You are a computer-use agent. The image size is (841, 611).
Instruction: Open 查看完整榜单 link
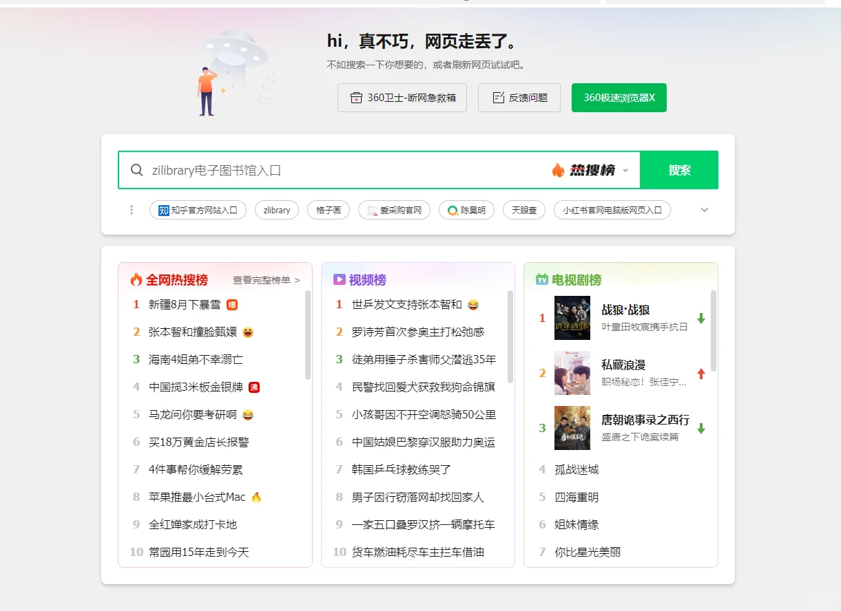click(266, 280)
